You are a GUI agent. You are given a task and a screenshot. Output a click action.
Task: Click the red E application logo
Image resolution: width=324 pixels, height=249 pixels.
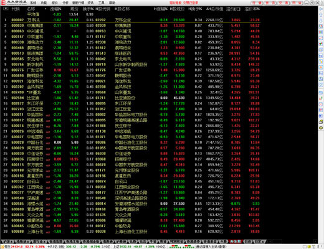[3, 2]
